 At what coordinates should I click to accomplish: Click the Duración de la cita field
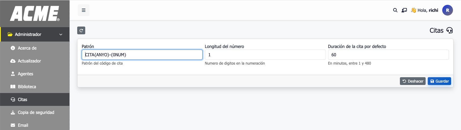tap(388, 55)
